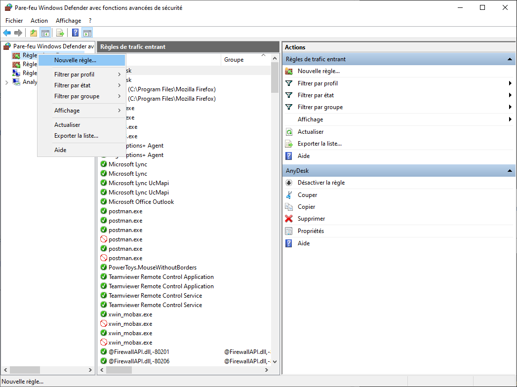
Task: Click Actualiser icon in the Actions pane
Action: (289, 132)
